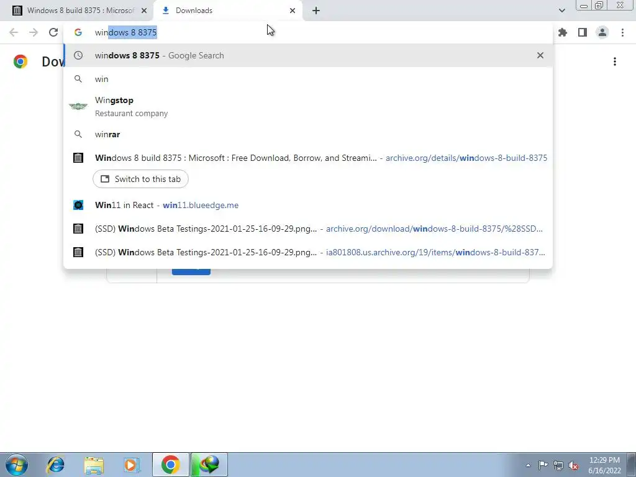The image size is (636, 477).
Task: Open archive.org Windows 8 build 8375 suggestion
Action: pyautogui.click(x=308, y=158)
